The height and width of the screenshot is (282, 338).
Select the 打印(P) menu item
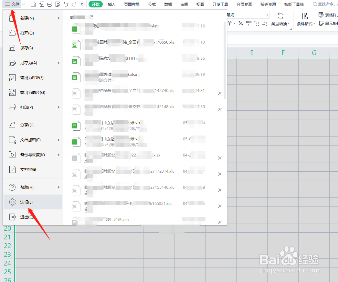pos(33,107)
